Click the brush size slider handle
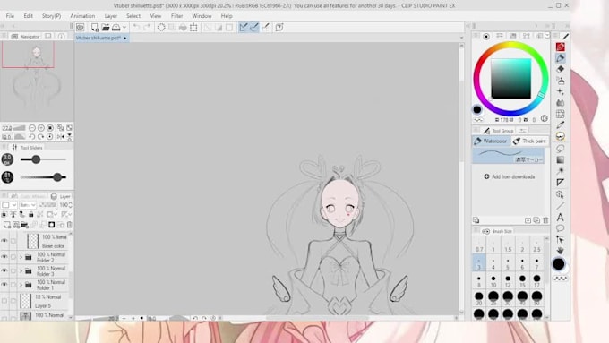Viewport: 609px width, 343px height. pyautogui.click(x=36, y=159)
